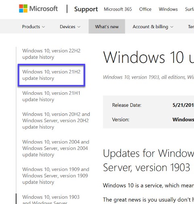The image size is (194, 204).
Task: Open version 2004 update history link
Action: pos(56,148)
